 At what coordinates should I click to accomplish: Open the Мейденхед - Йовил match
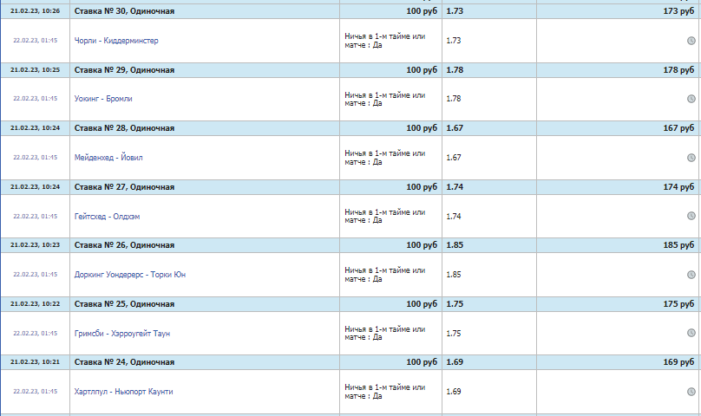tap(109, 158)
